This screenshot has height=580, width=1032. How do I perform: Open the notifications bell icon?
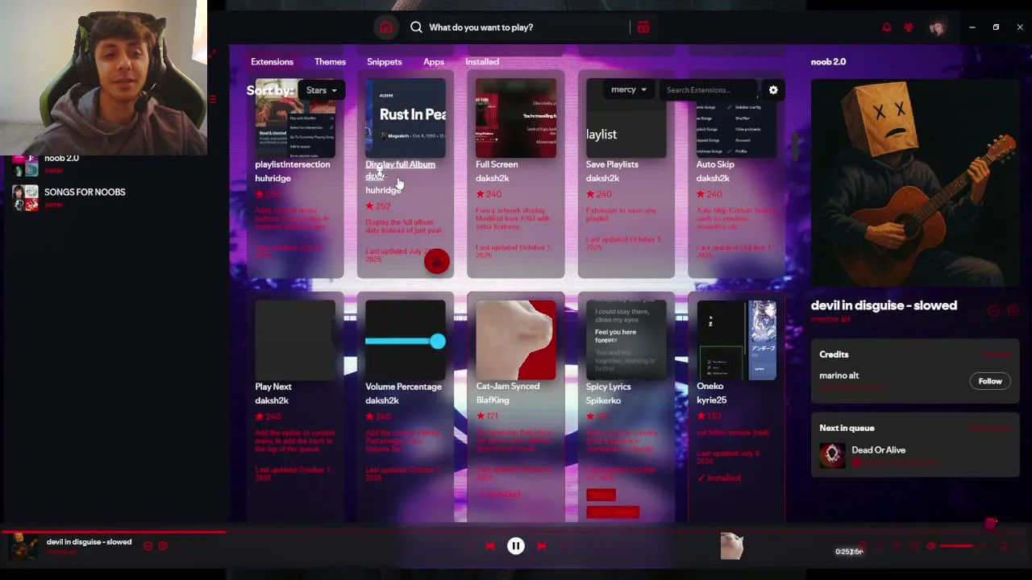point(887,27)
